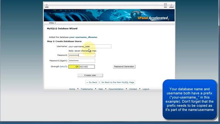
Task: Click the Go Back link
Action: coord(92,82)
